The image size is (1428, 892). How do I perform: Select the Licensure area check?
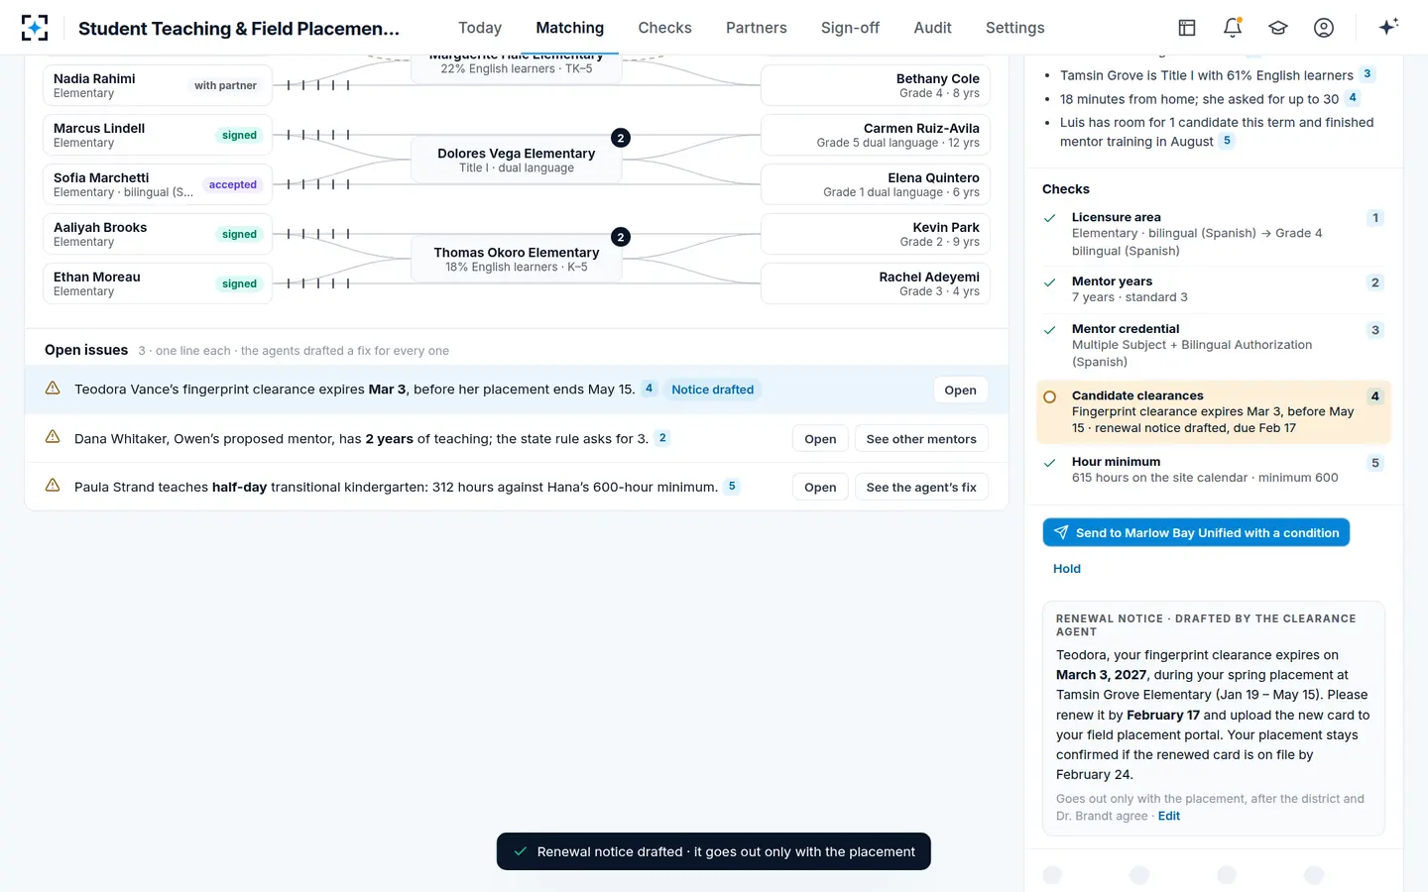coord(1214,234)
